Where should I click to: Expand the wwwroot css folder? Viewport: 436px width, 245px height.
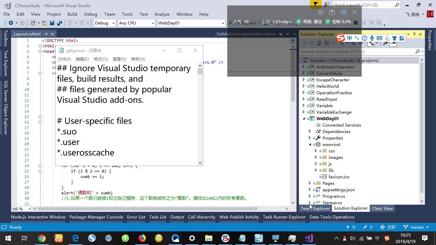tap(316, 151)
